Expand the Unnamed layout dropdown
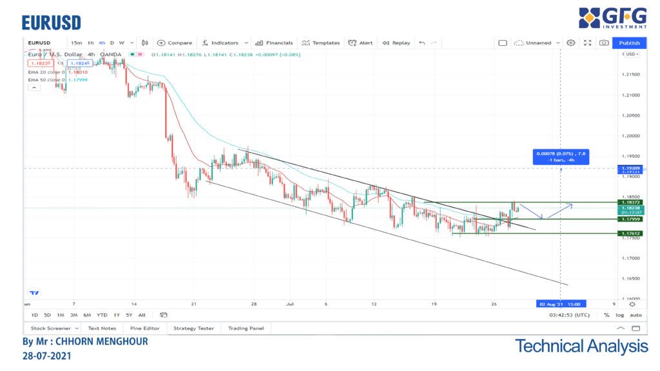Screen dimensions: 660x371 click(x=558, y=43)
